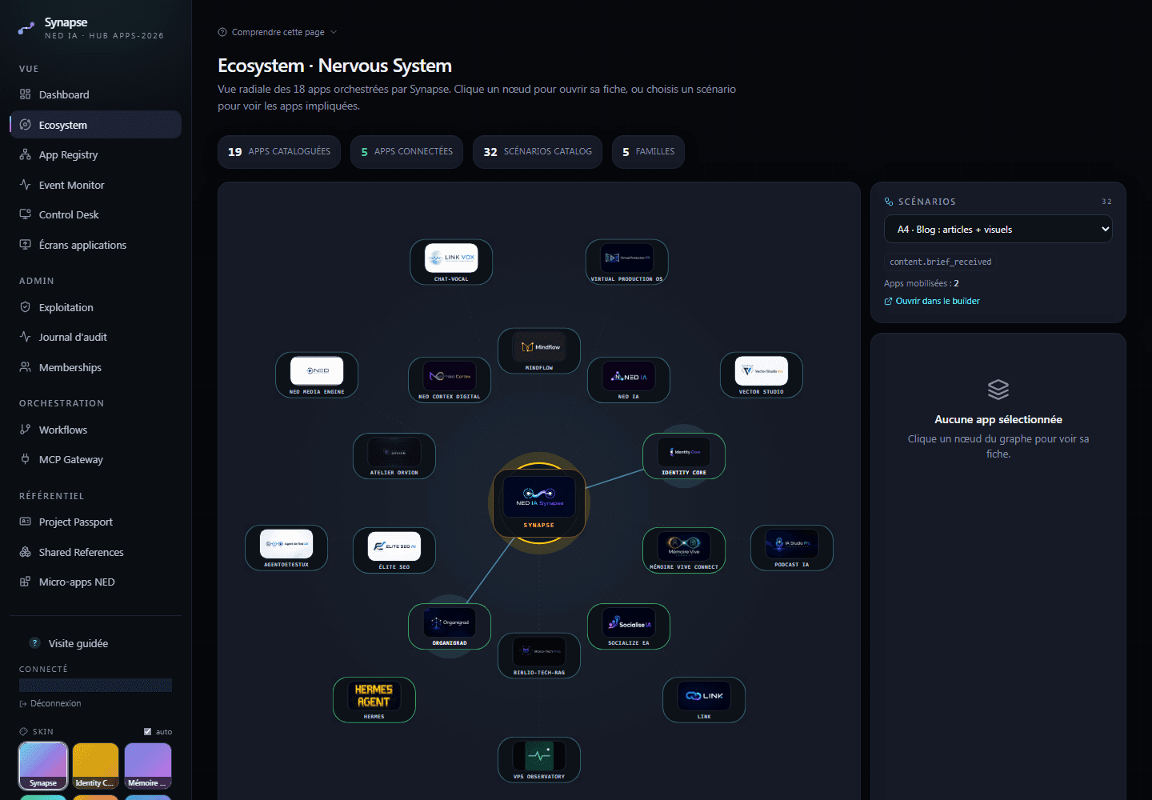Viewport: 1152px width, 800px height.
Task: Open the Link Vox chat-vocal node
Action: point(451,262)
